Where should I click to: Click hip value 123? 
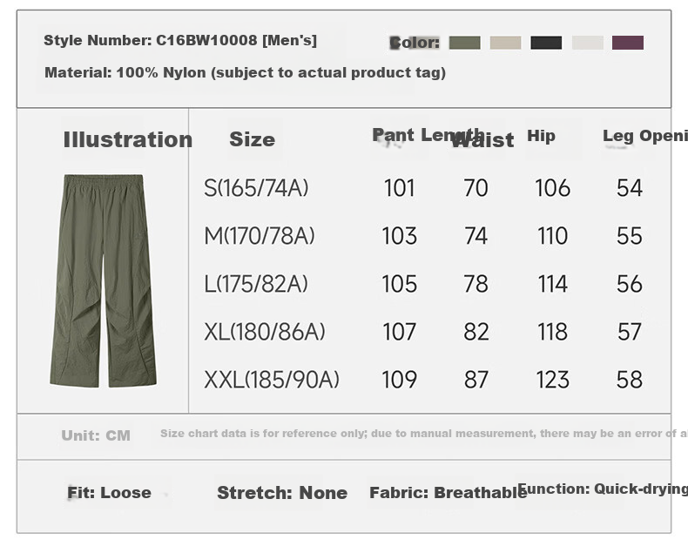point(553,379)
